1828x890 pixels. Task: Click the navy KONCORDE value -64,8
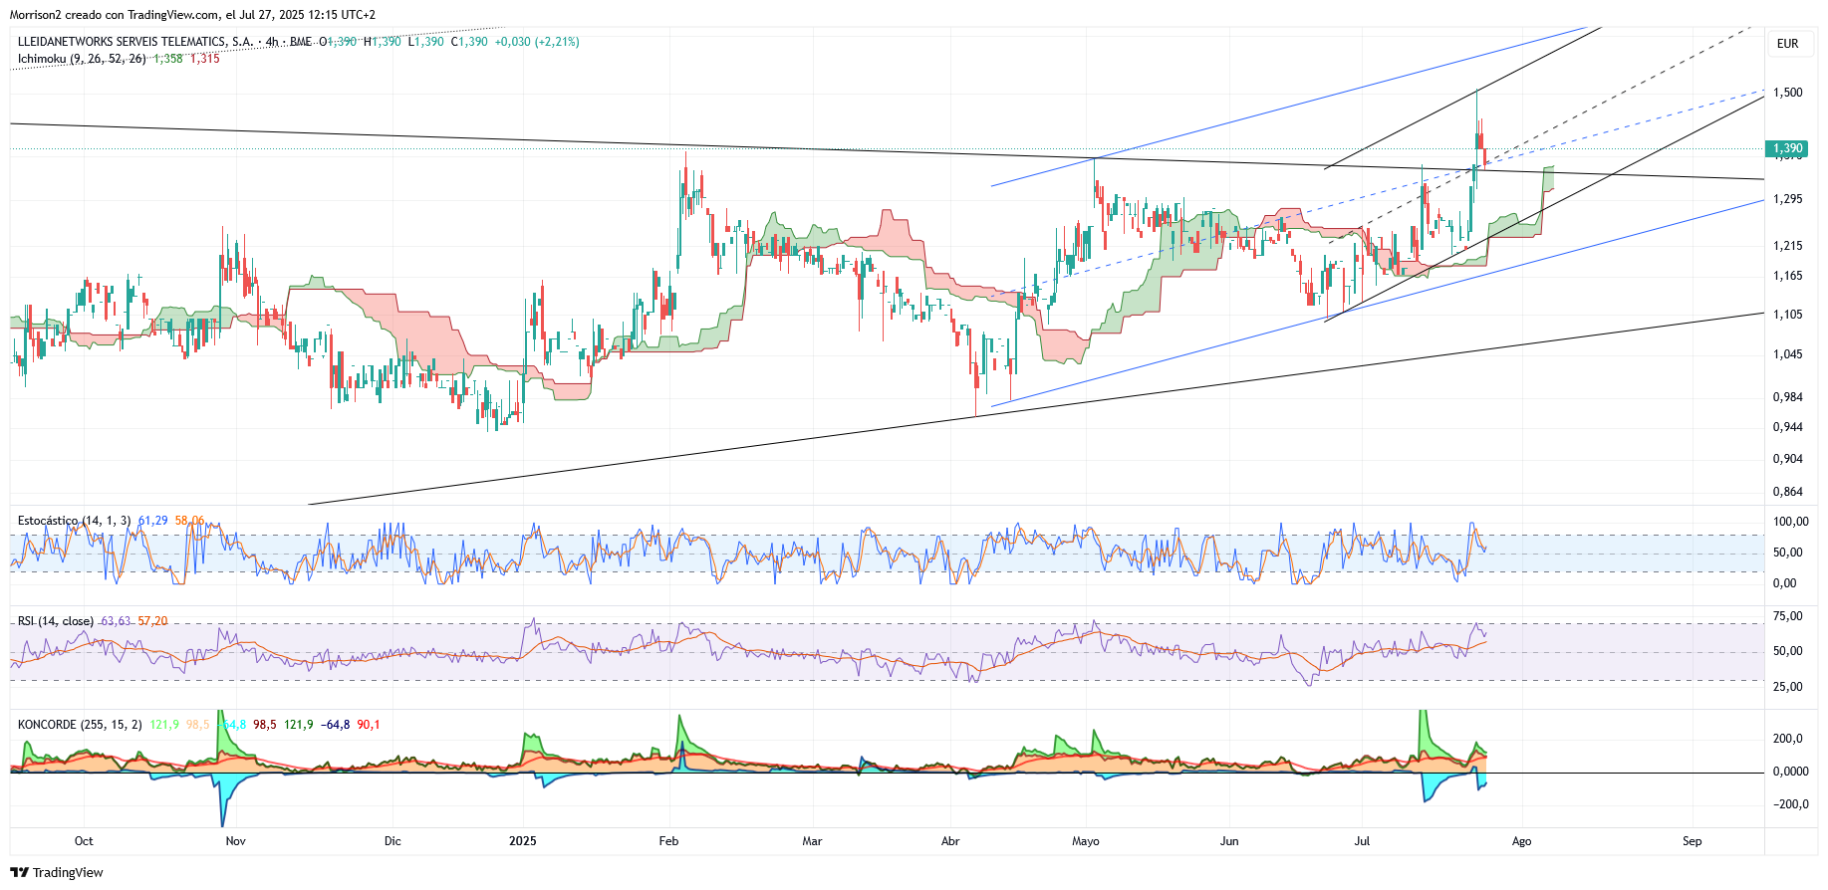[x=335, y=725]
